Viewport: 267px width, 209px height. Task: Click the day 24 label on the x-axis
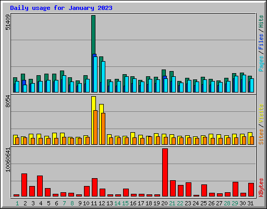click(196, 203)
